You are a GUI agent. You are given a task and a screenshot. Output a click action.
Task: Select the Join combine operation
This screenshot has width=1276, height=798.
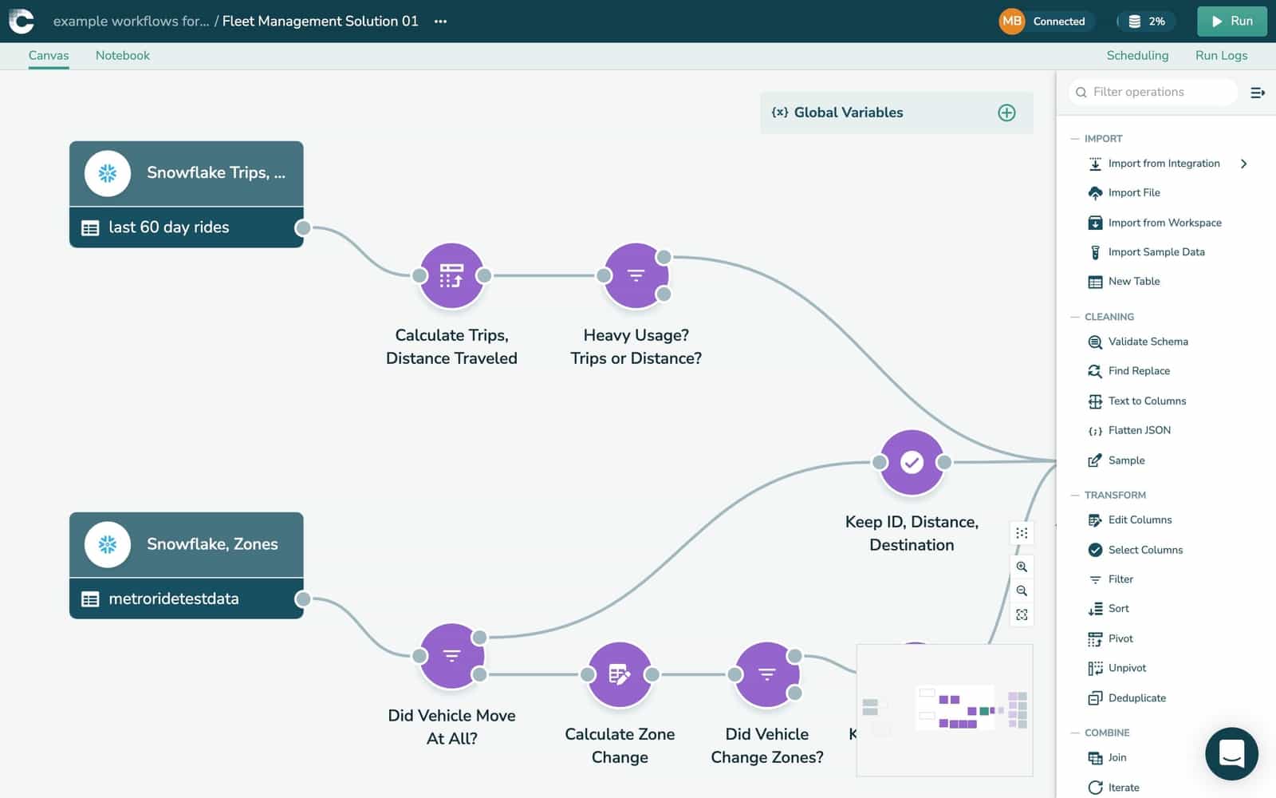[1117, 757]
